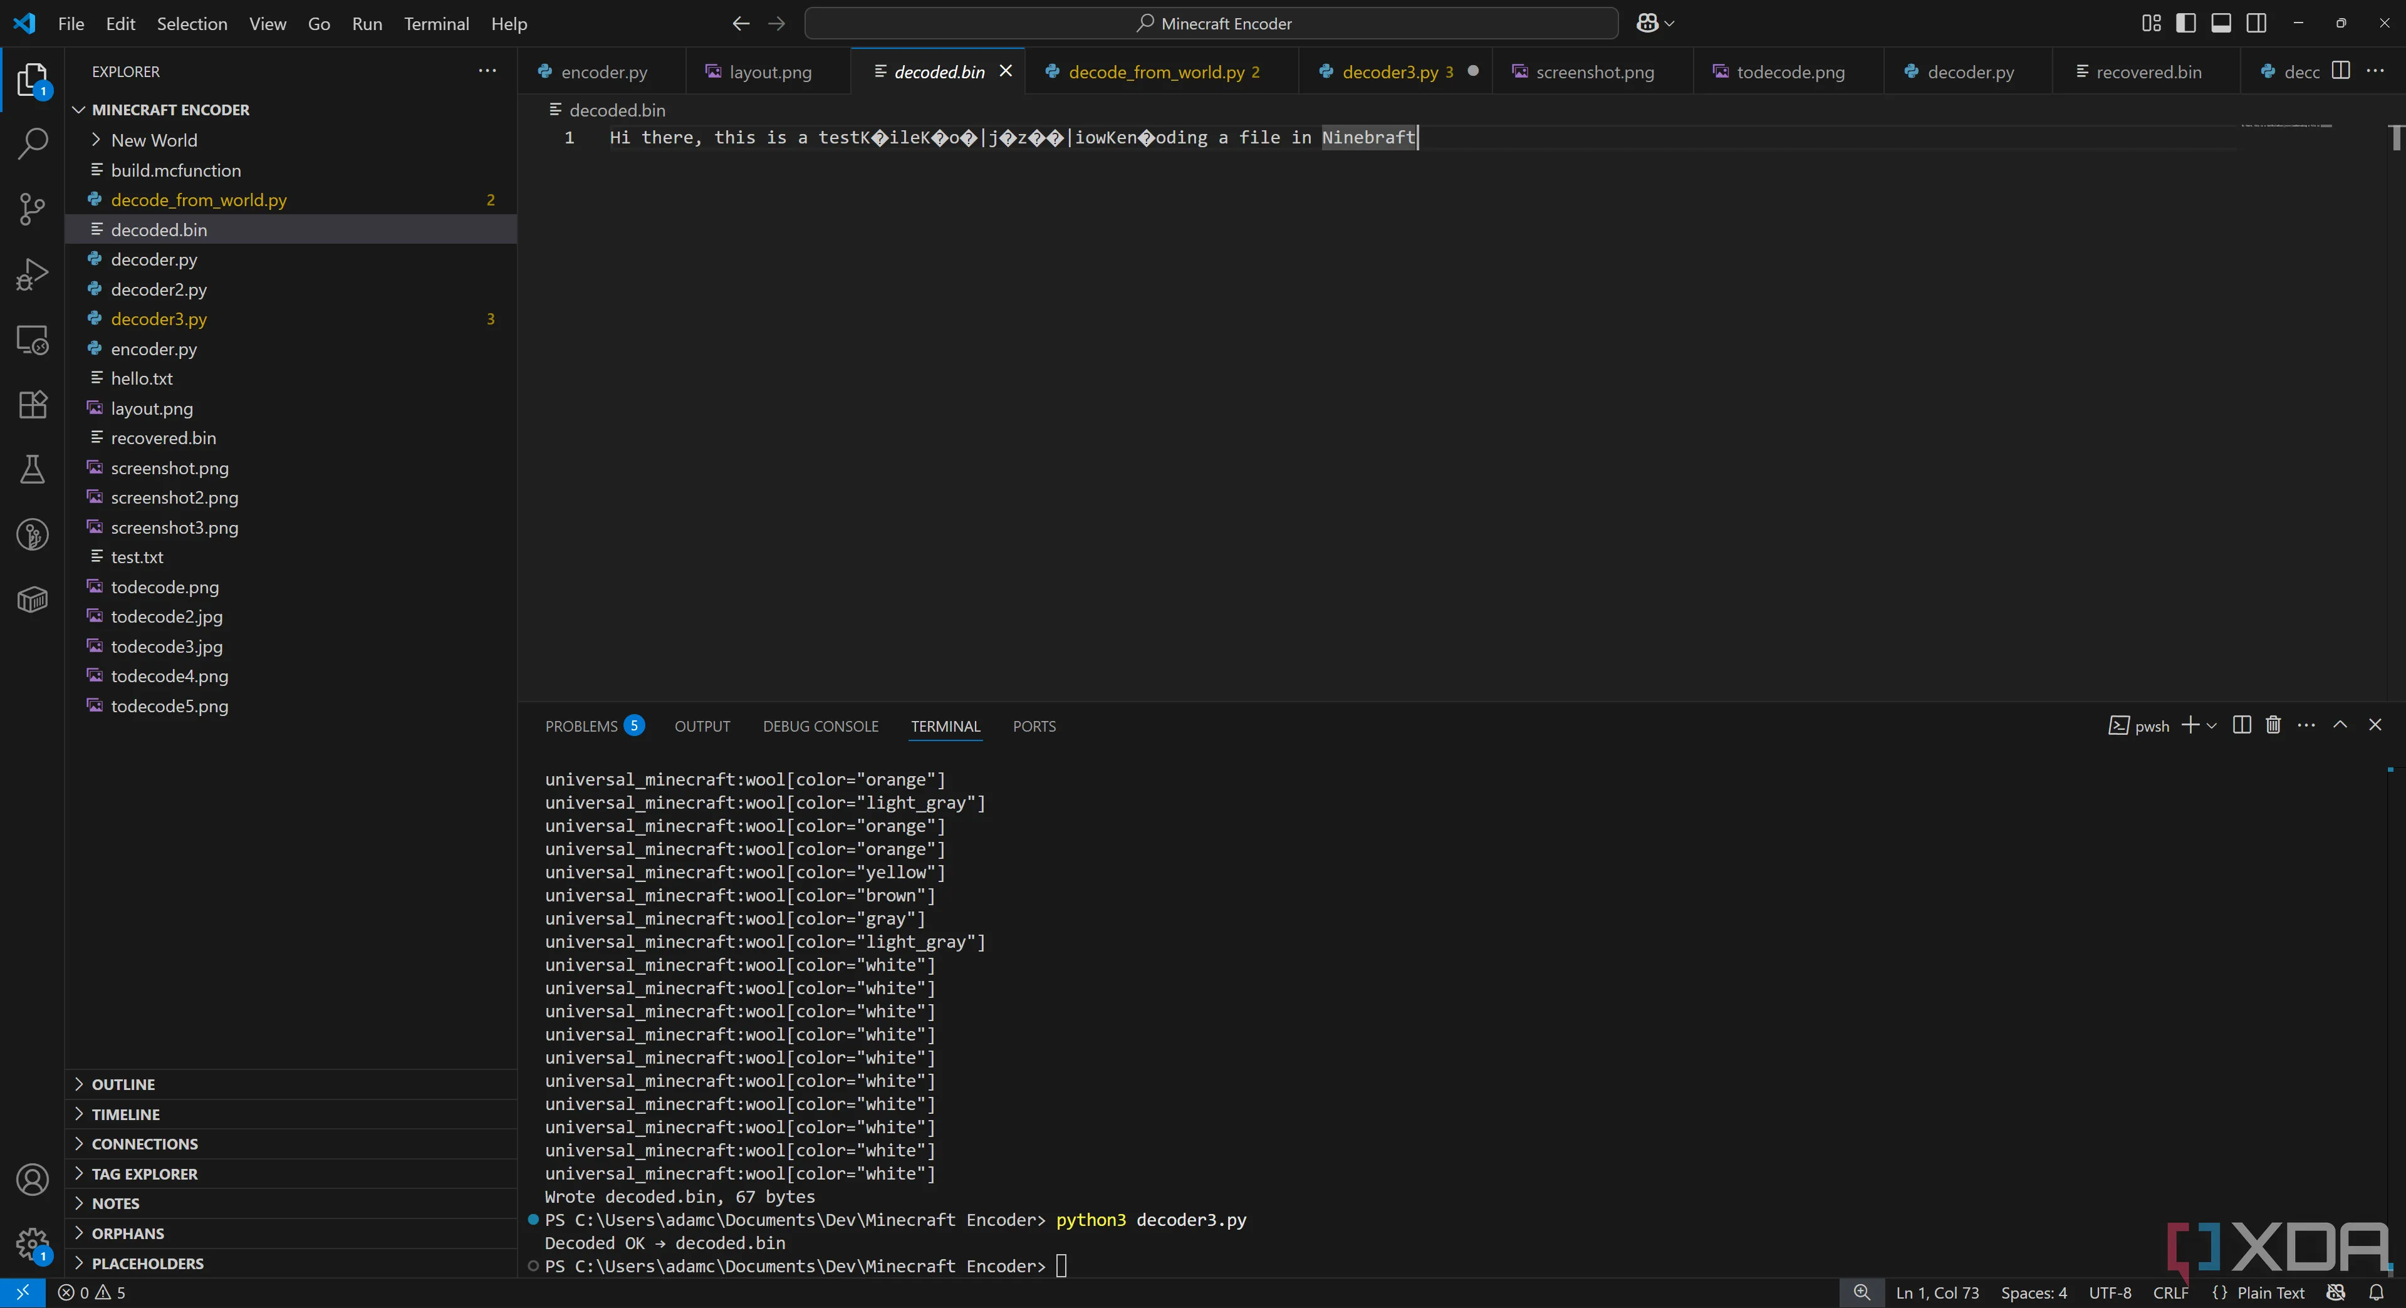The height and width of the screenshot is (1308, 2406).
Task: Click the zoom magnifier status bar icon
Action: pyautogui.click(x=1862, y=1293)
